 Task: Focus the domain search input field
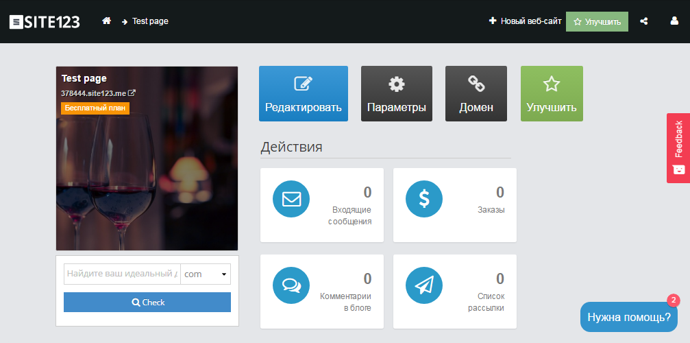pos(122,274)
